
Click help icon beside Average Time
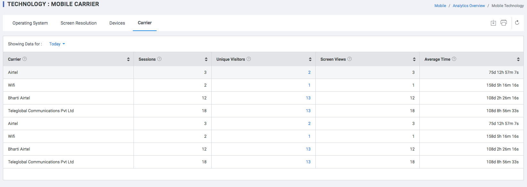coord(454,59)
